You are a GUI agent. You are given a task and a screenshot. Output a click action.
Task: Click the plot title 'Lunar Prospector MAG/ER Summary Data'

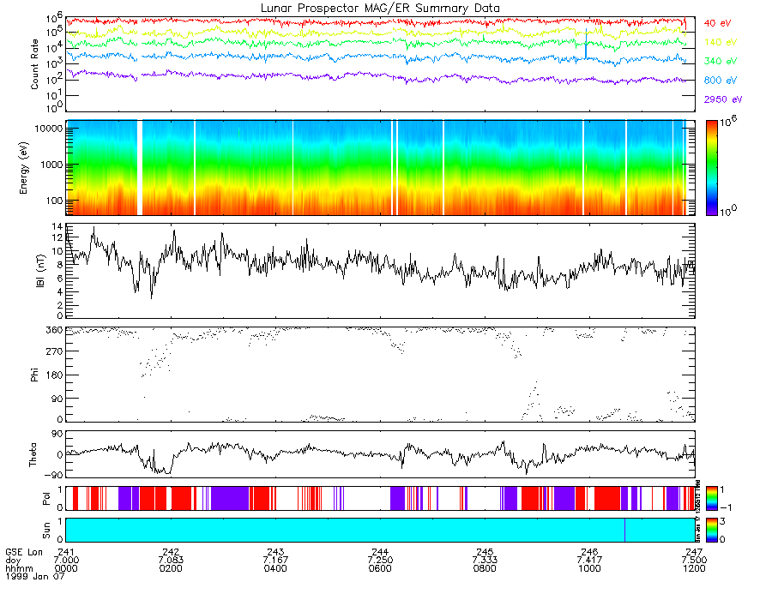[380, 9]
